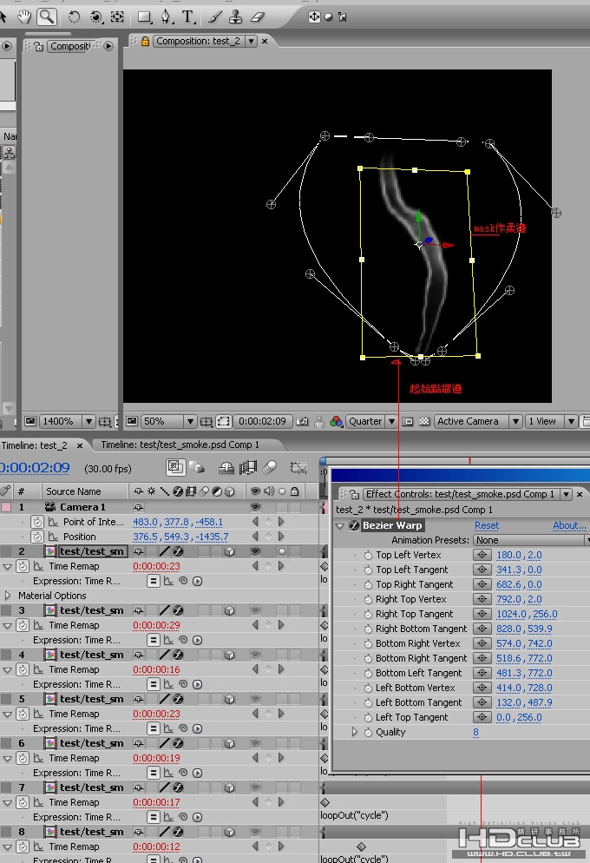Switch to test_smoke.psd Comp 1 timeline tab

click(180, 445)
